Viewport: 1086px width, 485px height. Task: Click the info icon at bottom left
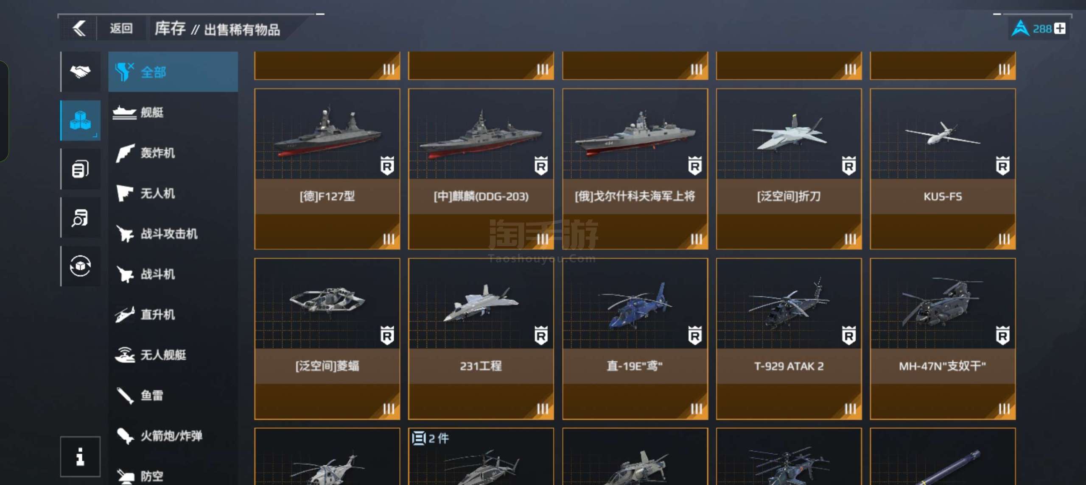pos(80,457)
